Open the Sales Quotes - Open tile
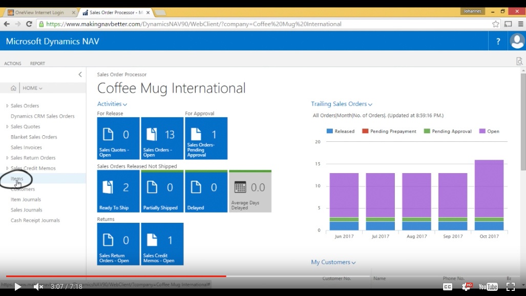 (x=118, y=138)
